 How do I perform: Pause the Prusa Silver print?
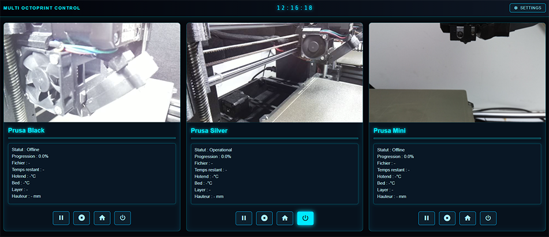(244, 218)
